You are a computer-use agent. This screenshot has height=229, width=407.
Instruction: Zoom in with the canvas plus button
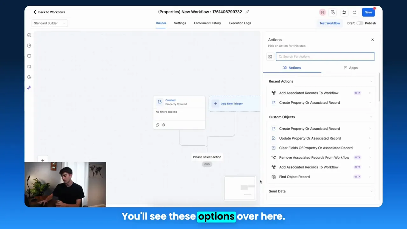[x=43, y=160]
